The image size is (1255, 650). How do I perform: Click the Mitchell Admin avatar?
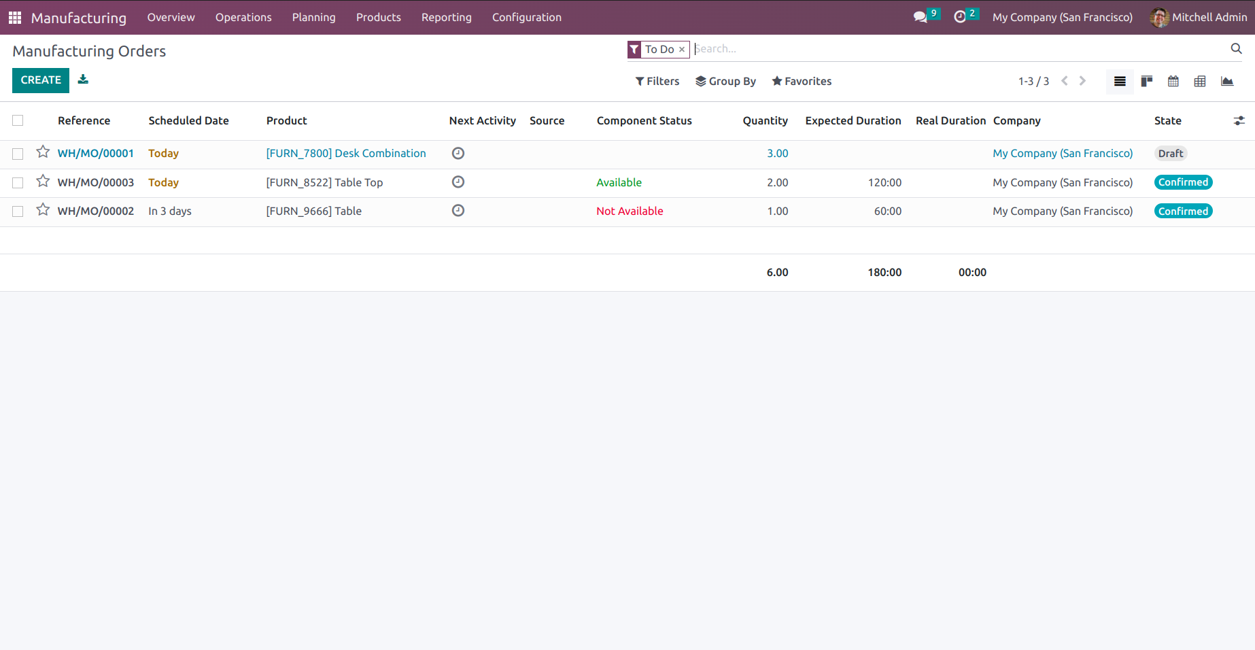coord(1159,17)
